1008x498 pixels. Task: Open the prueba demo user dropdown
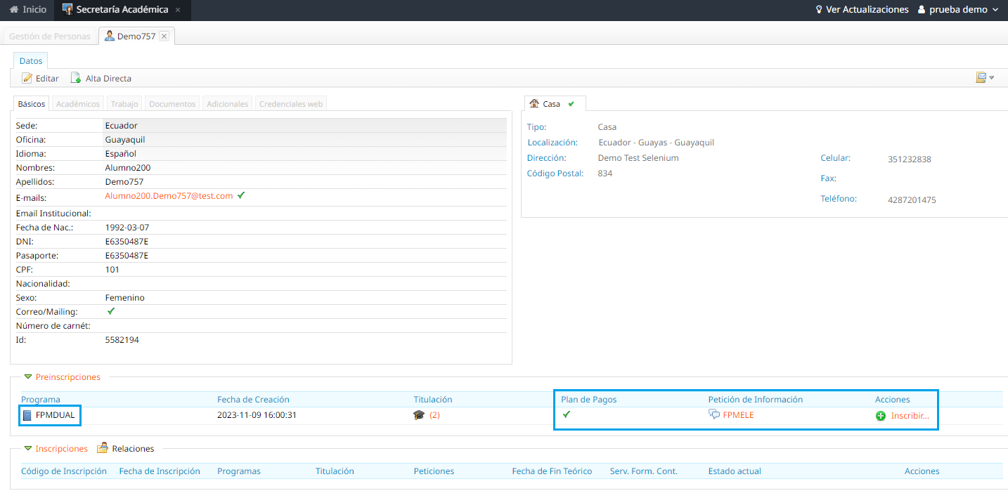click(958, 10)
